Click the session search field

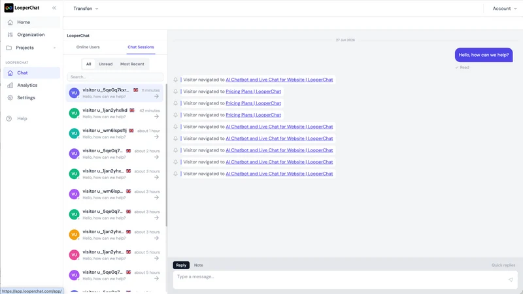click(115, 77)
